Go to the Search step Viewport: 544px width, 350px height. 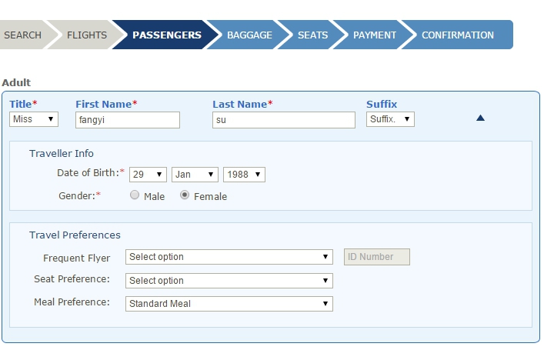[23, 35]
